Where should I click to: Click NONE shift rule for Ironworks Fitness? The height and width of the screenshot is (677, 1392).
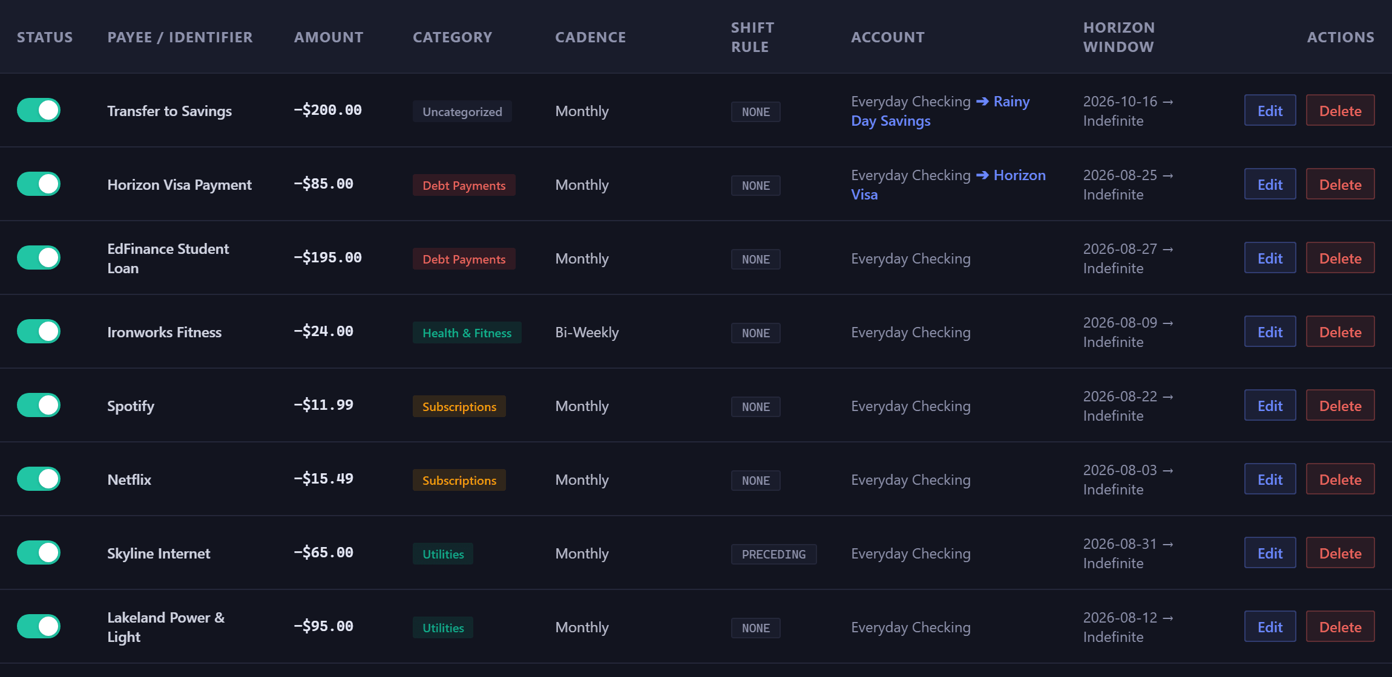[756, 332]
